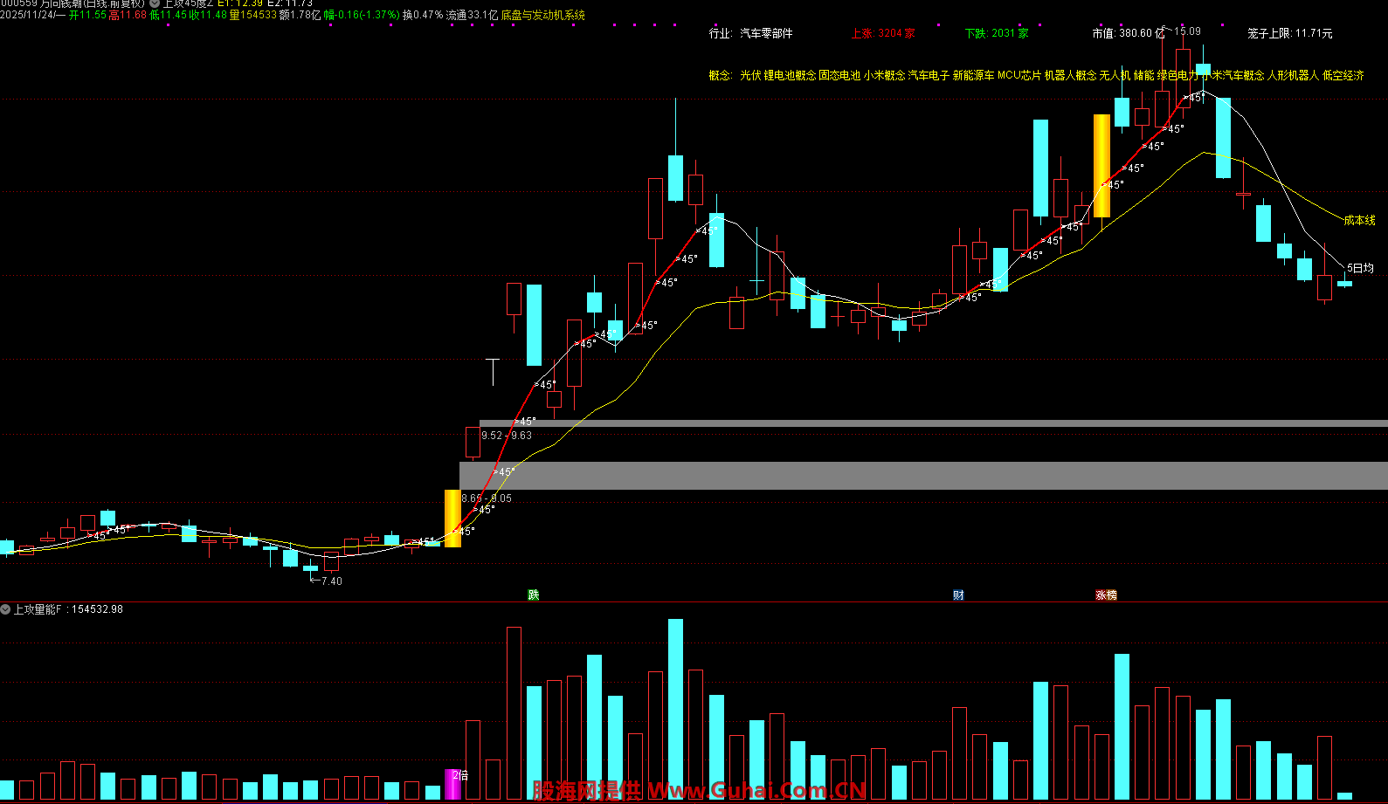
Task: Select the golden candlestick near the peak
Action: (x=1101, y=166)
